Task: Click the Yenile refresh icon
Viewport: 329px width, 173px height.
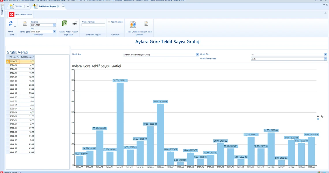Action: 11,24
